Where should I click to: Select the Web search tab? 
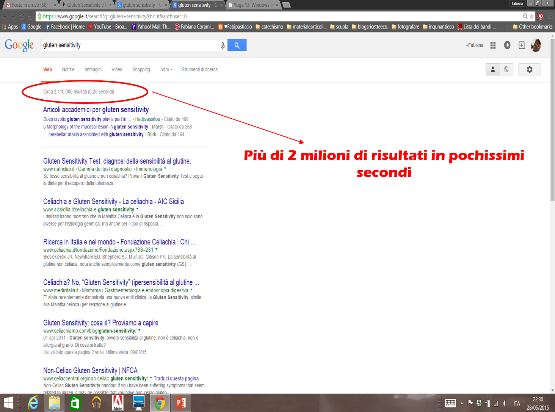[47, 69]
